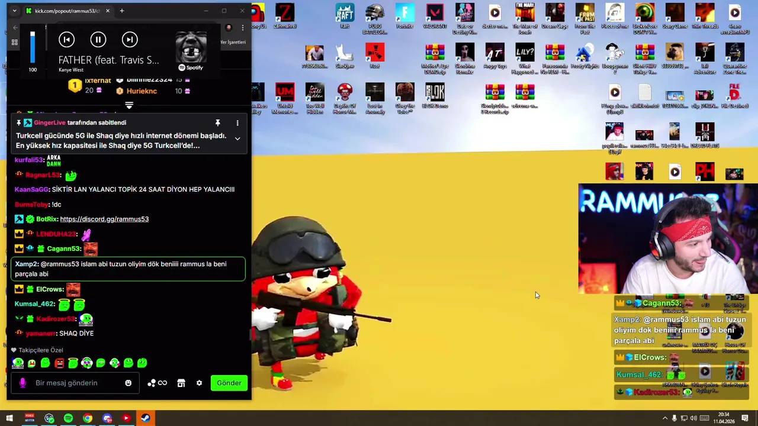The height and width of the screenshot is (426, 758).
Task: Click username ElCrows in chat
Action: (x=50, y=289)
